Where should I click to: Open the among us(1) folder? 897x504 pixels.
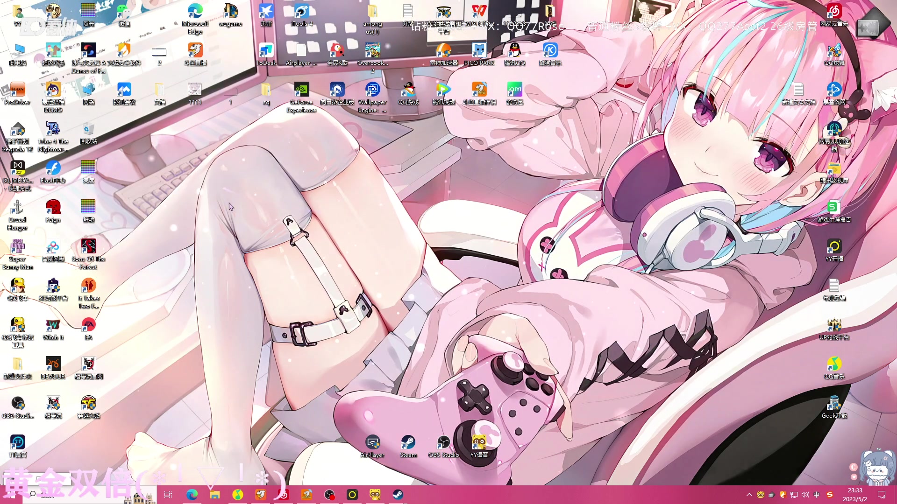[x=372, y=19]
